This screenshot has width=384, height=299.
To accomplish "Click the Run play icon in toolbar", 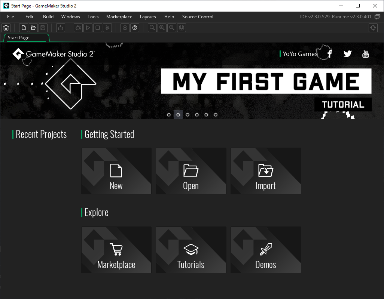I will [x=88, y=28].
